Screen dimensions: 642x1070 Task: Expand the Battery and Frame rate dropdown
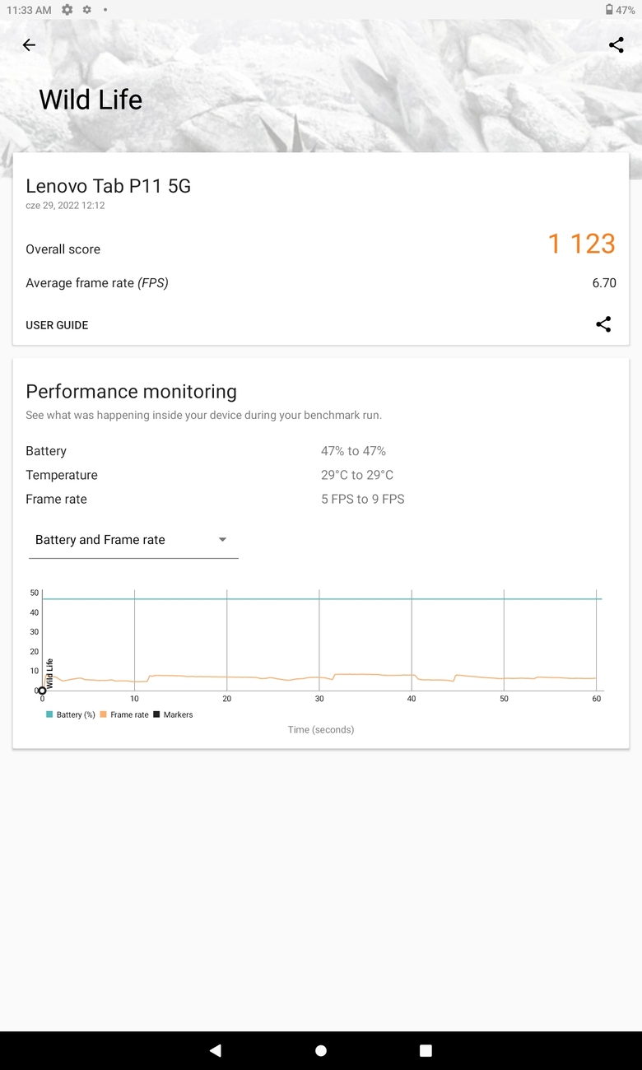[x=133, y=540]
